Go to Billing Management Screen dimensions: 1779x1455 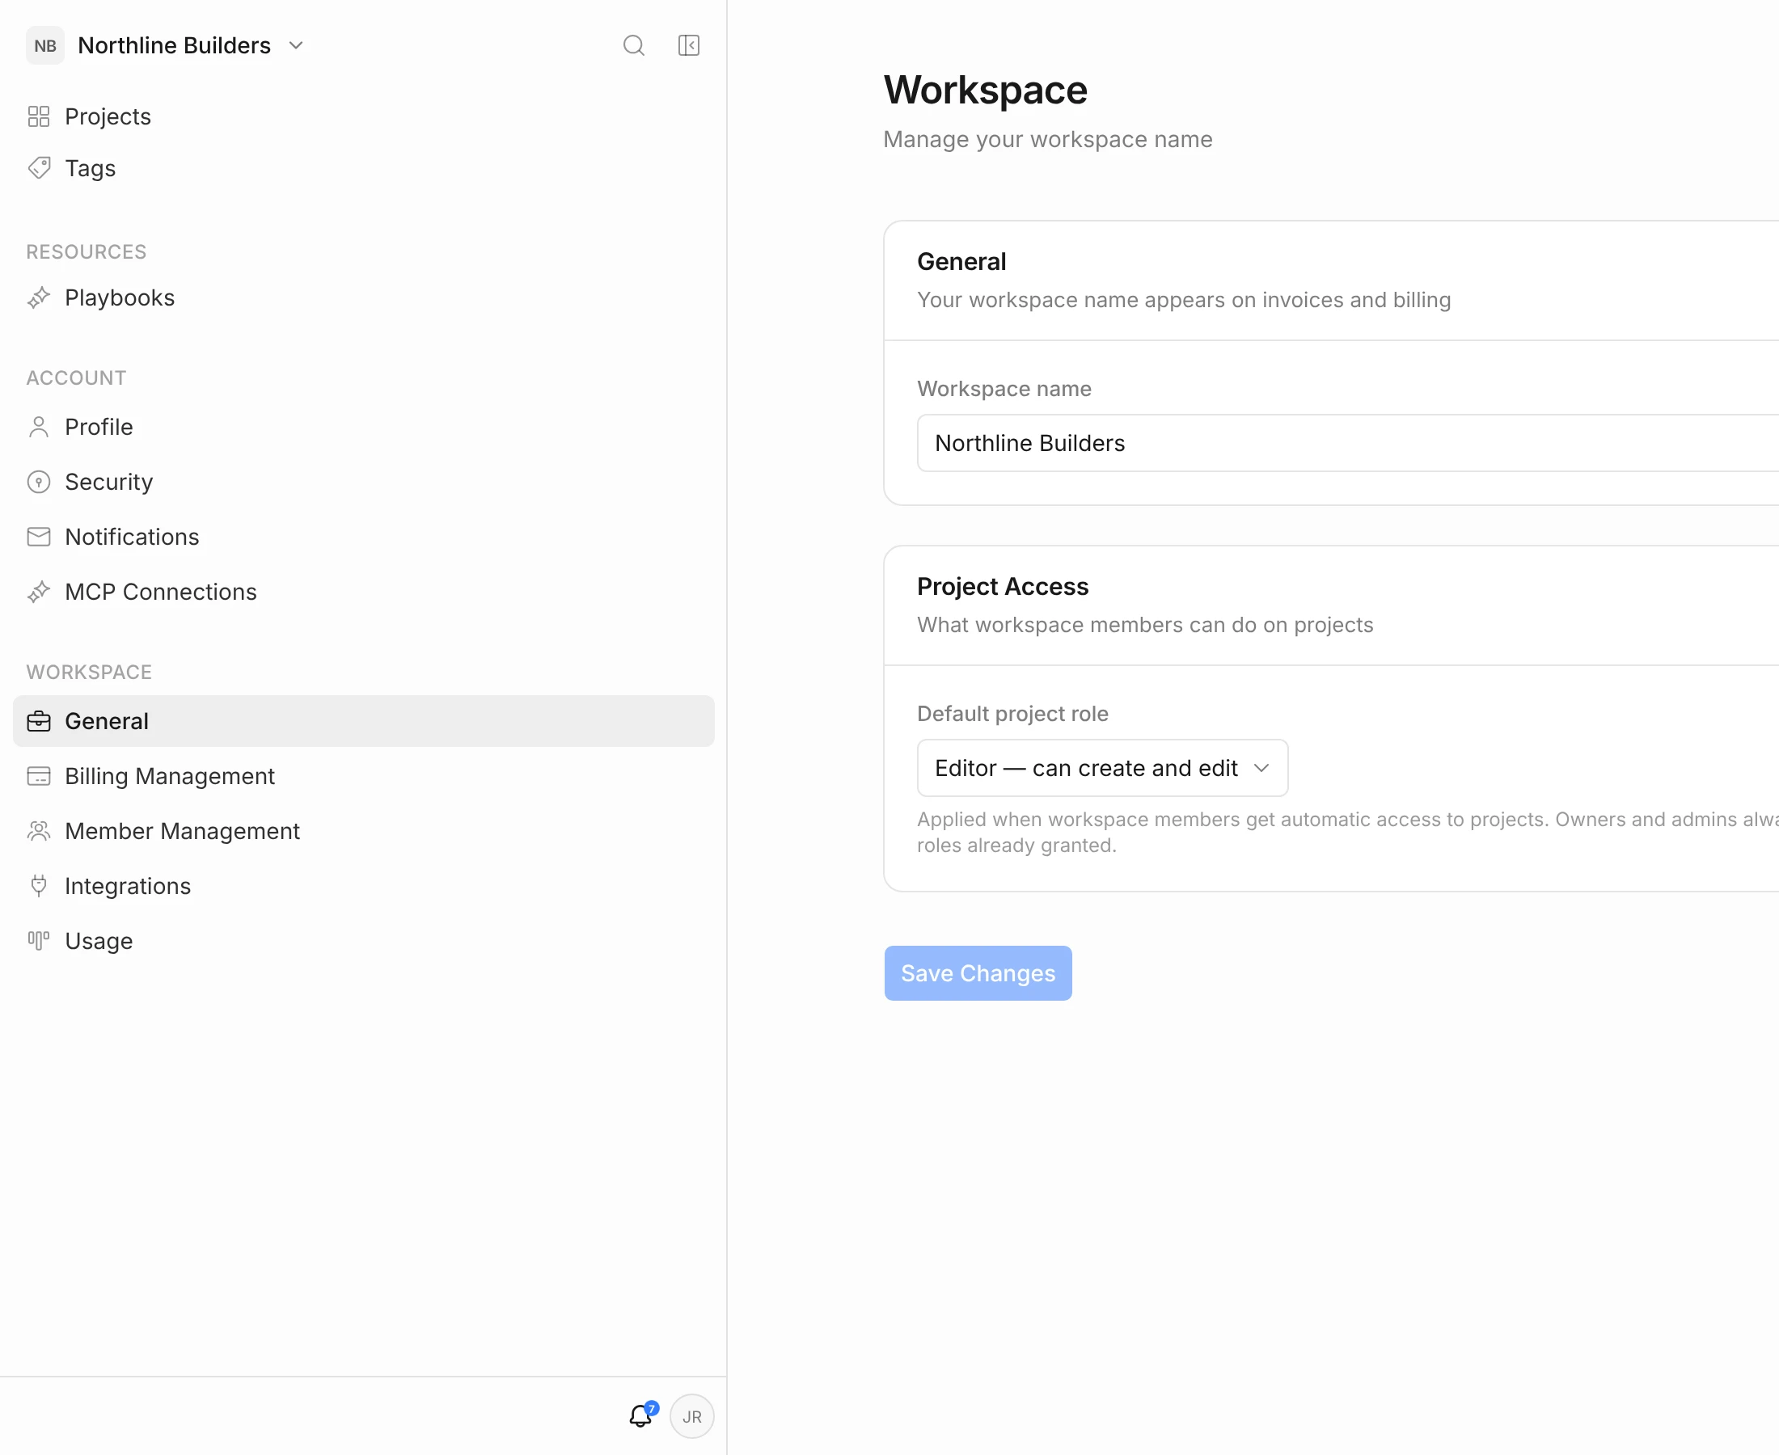pyautogui.click(x=364, y=777)
